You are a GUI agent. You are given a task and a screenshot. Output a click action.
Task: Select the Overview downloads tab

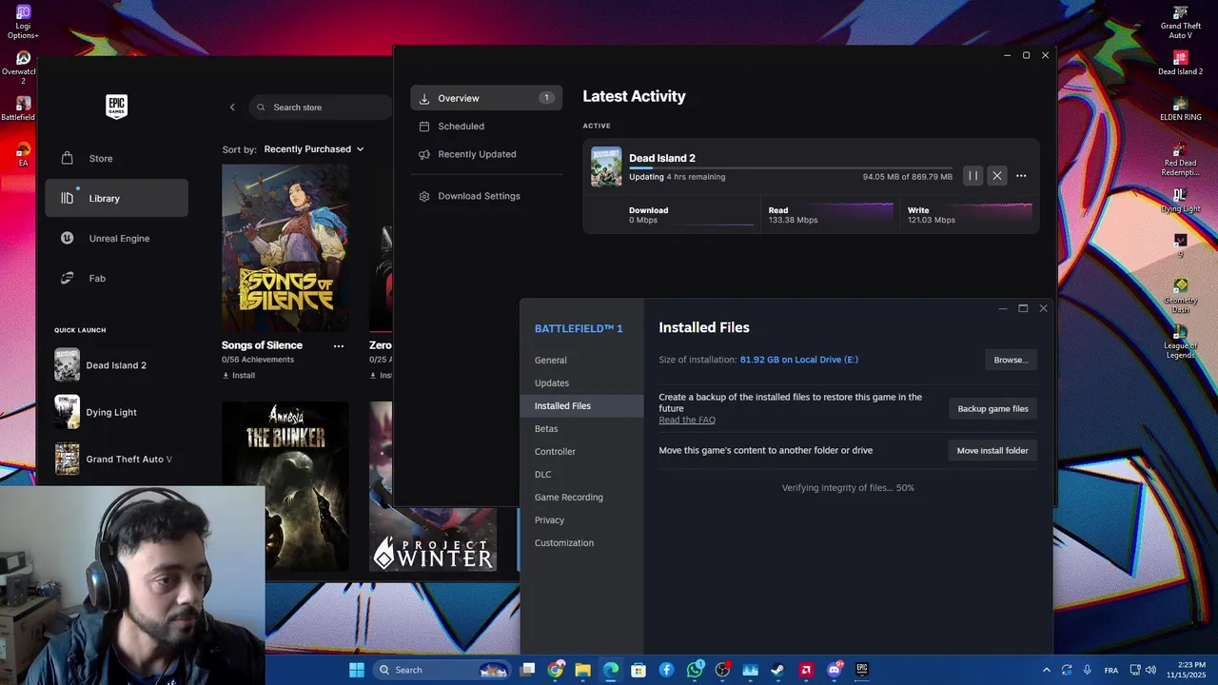pos(486,98)
